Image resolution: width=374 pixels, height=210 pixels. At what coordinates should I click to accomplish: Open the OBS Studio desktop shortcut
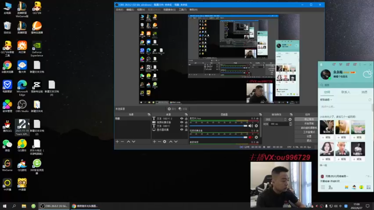click(x=22, y=106)
